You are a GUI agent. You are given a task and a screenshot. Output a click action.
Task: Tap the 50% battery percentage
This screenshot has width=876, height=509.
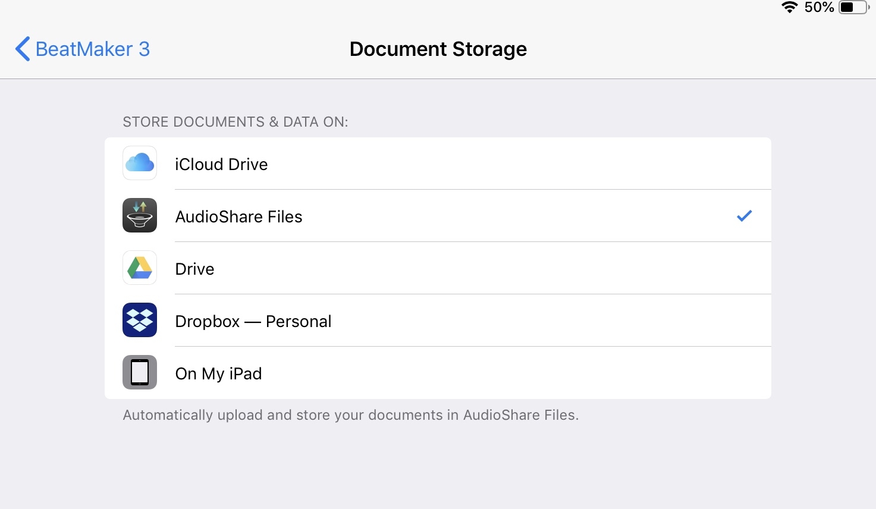click(x=819, y=7)
